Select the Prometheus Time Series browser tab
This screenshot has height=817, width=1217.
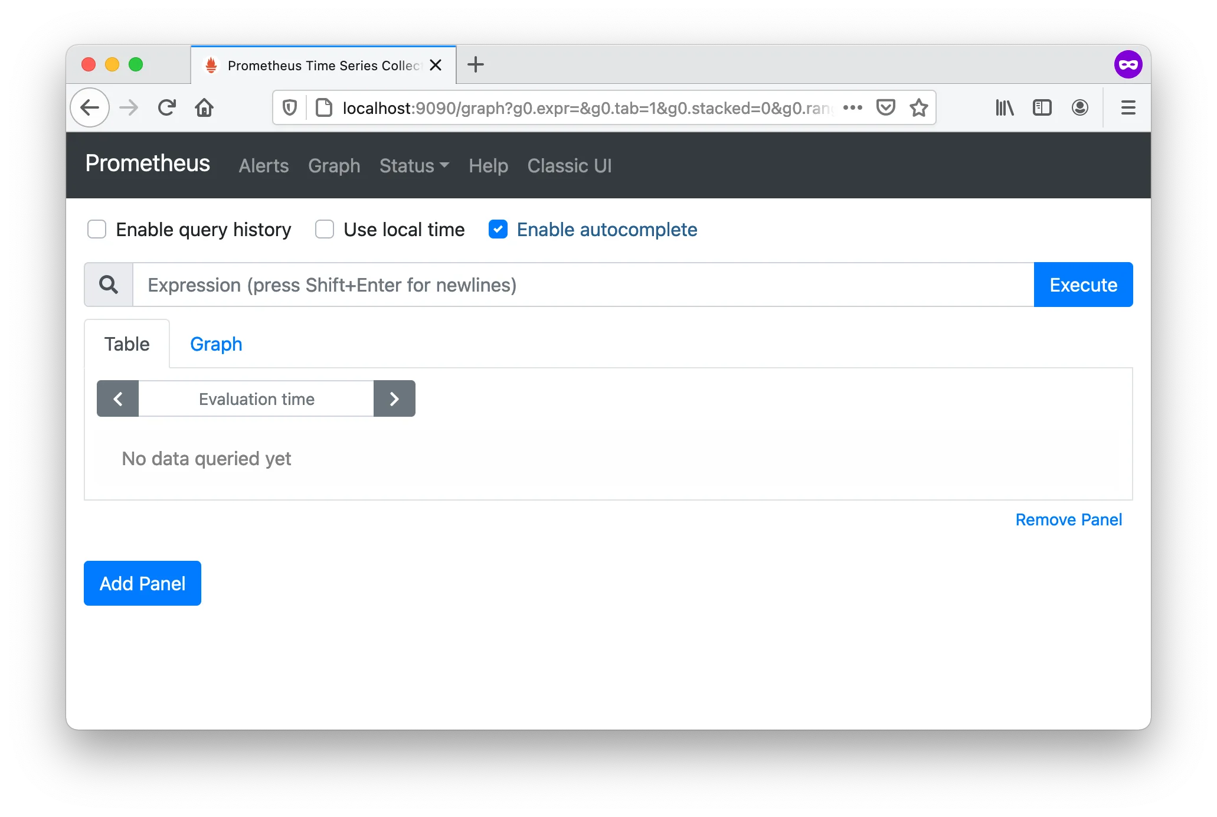[323, 65]
